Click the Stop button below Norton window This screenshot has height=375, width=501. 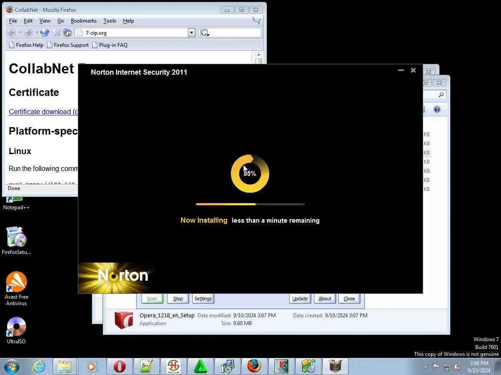[178, 299]
